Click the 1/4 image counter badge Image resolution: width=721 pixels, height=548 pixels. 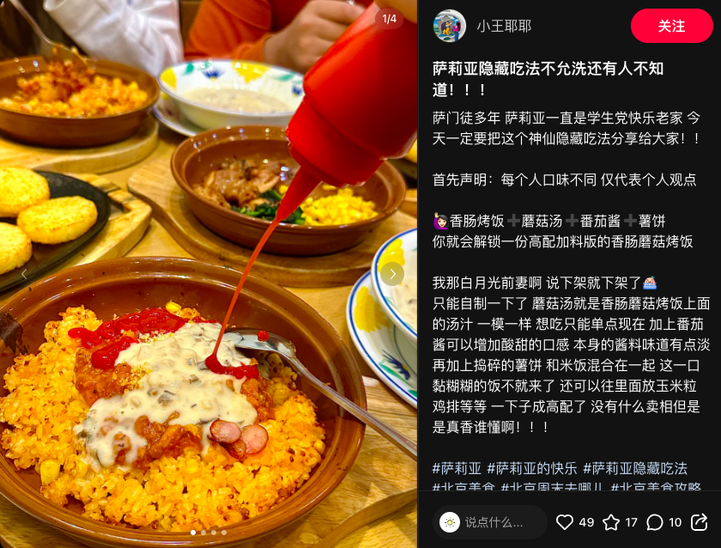click(389, 19)
